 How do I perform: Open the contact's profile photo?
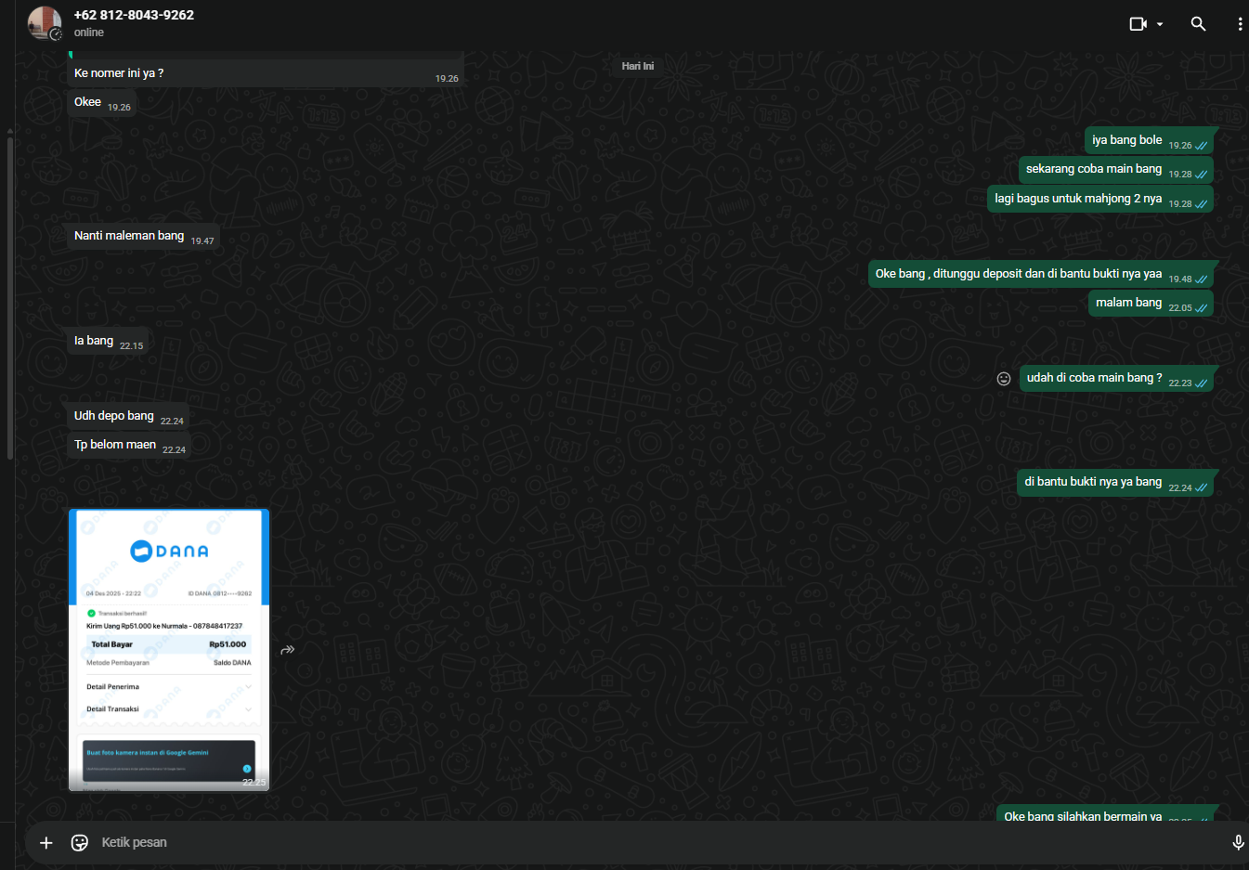click(44, 23)
